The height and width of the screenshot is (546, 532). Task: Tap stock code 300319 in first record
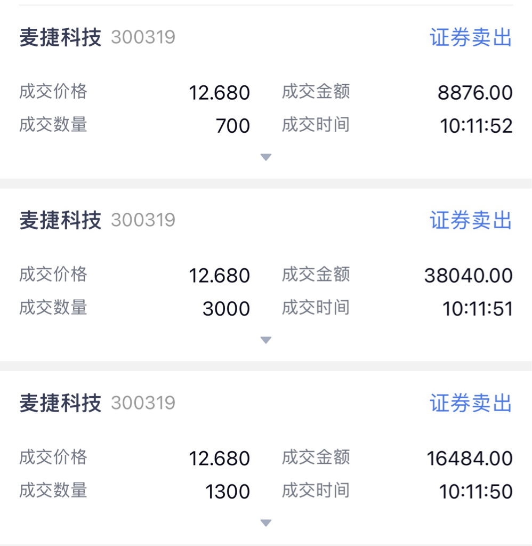click(143, 37)
